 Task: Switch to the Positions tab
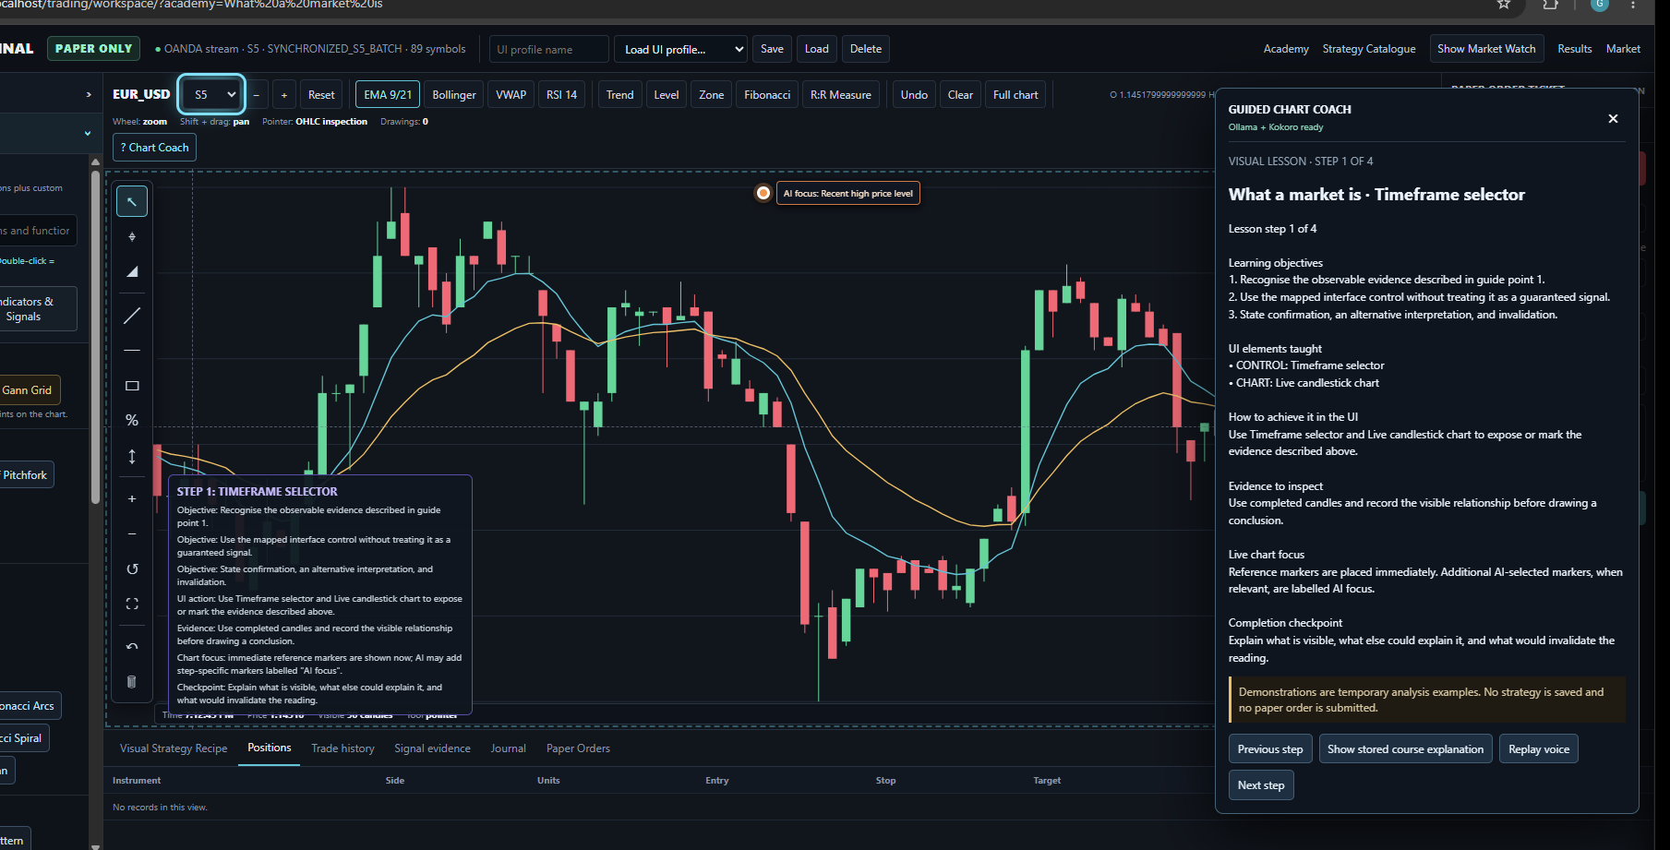coord(270,748)
